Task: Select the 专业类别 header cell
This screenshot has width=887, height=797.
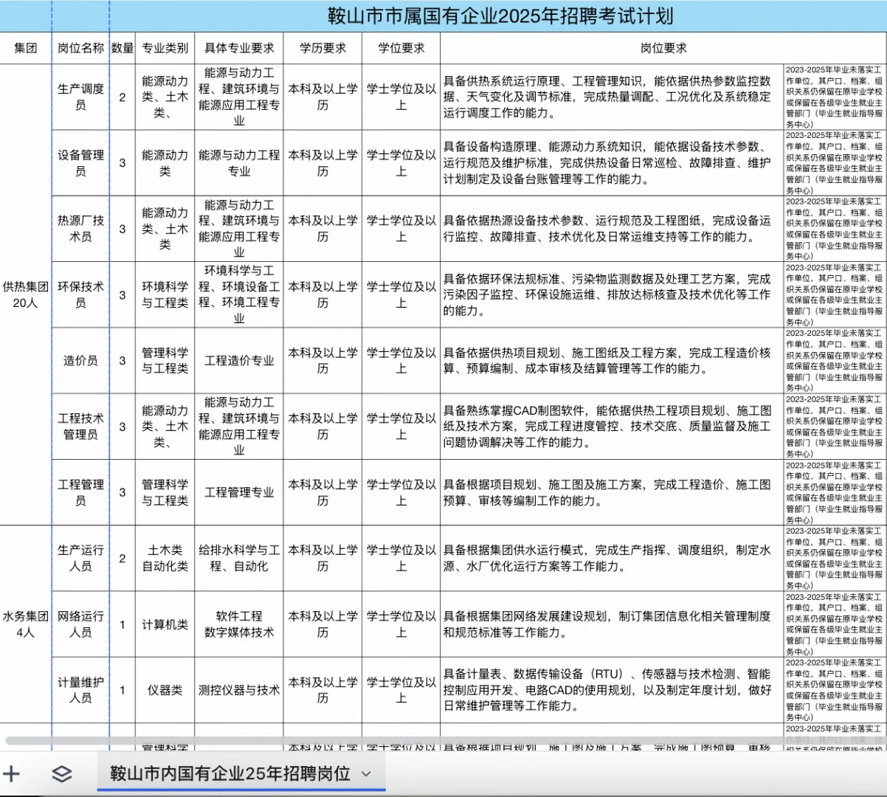Action: [165, 48]
